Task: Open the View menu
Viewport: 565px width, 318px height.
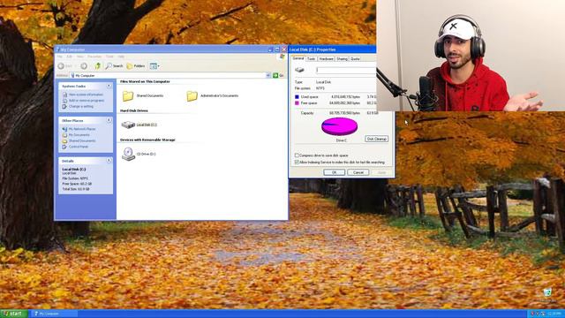Action: pos(79,57)
